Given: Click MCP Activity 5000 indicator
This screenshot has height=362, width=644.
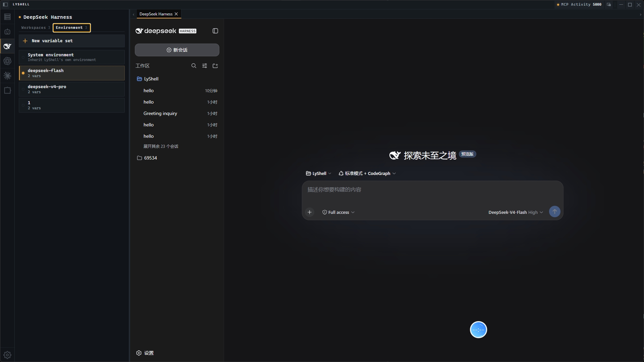Looking at the screenshot, I should tap(579, 4).
